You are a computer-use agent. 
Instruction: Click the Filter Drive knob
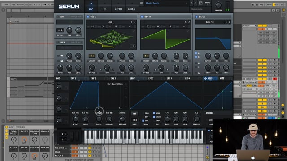208,68
